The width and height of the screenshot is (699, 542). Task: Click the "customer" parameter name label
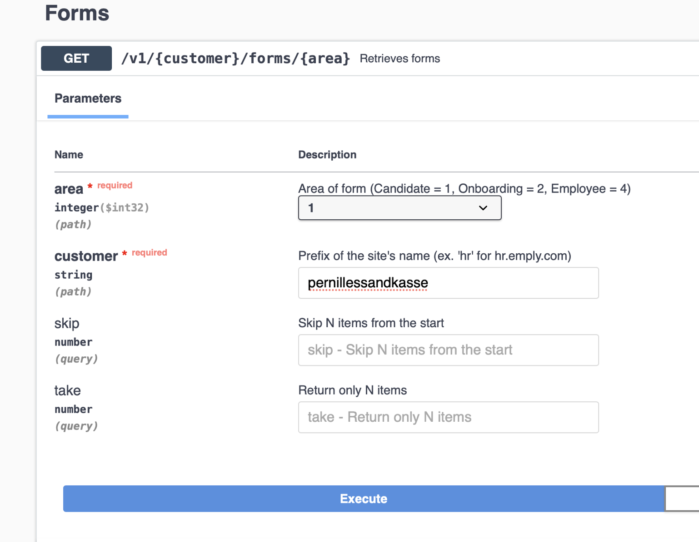coord(86,256)
